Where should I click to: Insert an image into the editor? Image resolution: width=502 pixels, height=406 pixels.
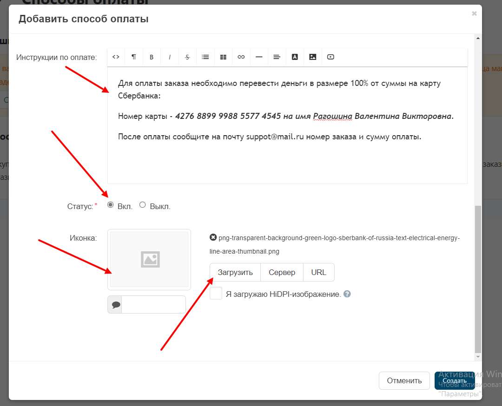(313, 57)
